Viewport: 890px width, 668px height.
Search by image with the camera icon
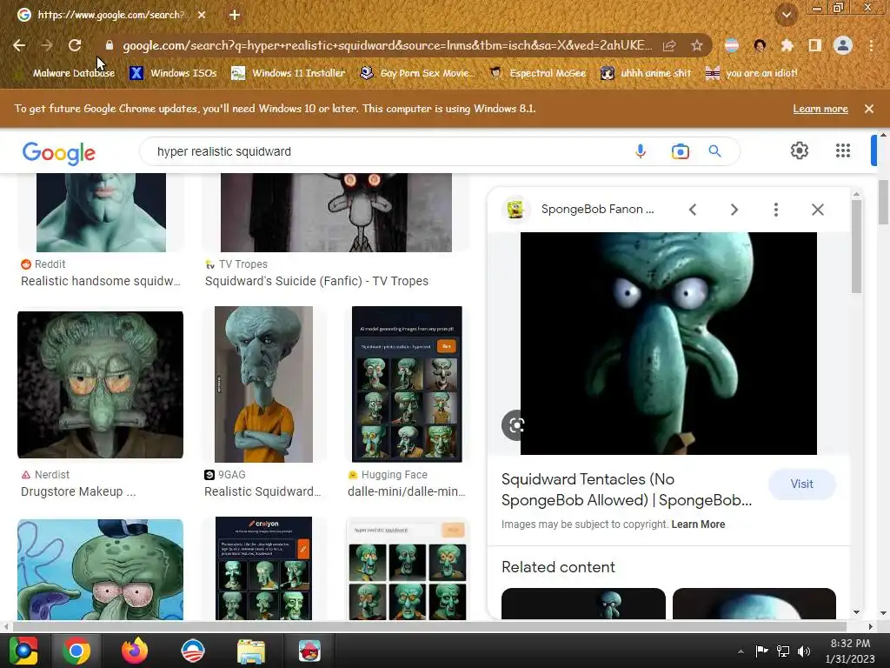pyautogui.click(x=680, y=151)
